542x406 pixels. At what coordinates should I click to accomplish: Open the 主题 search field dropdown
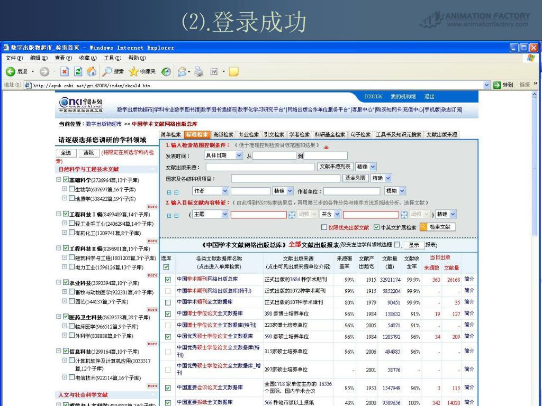pos(225,214)
